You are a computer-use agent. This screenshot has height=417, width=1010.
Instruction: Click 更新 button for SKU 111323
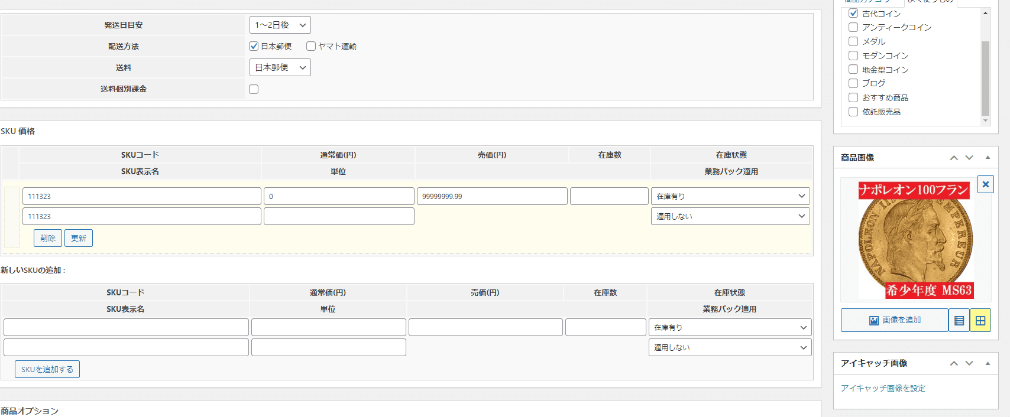[79, 238]
